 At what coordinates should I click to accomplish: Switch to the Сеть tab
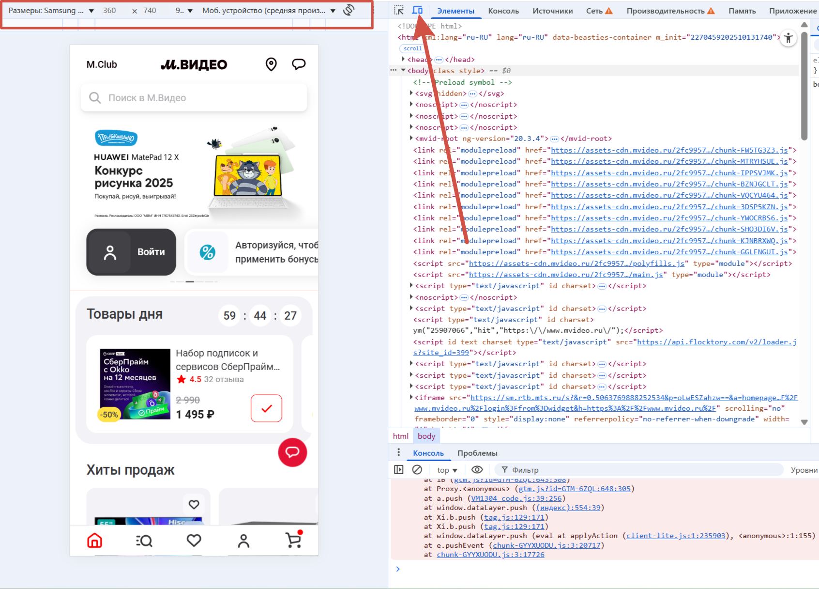pyautogui.click(x=599, y=11)
